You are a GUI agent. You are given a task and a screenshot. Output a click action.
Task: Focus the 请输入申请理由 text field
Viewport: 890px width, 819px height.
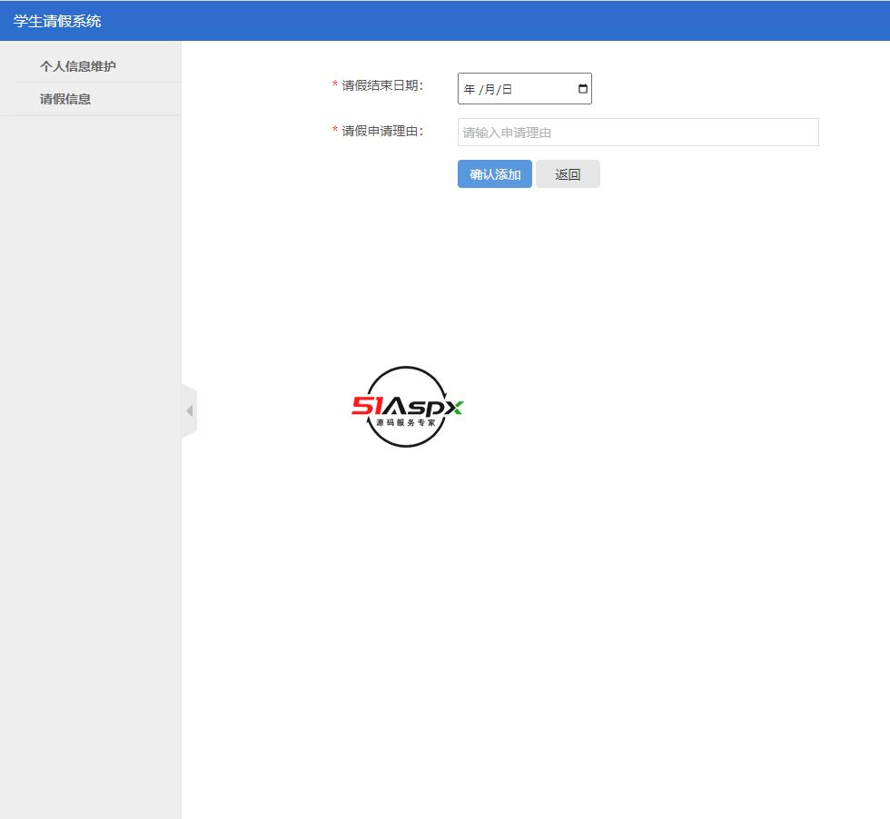point(638,133)
